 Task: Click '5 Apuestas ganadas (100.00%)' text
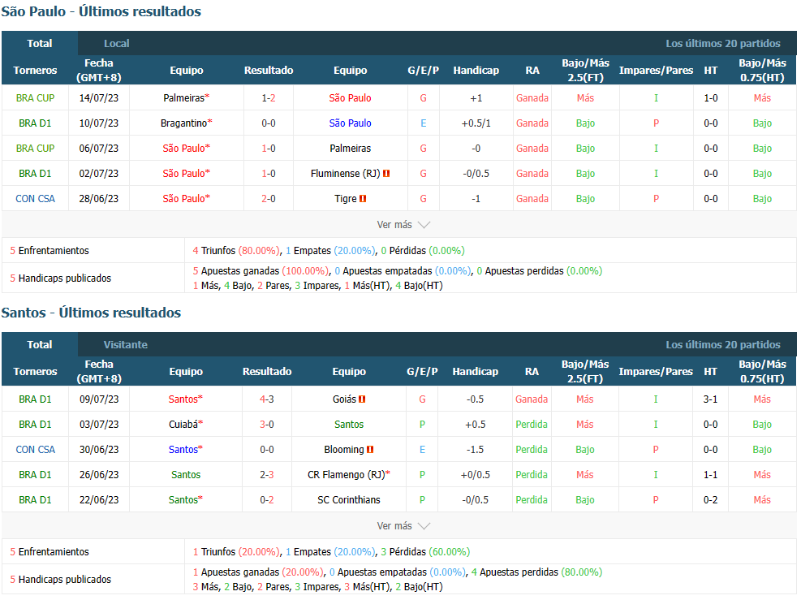coord(261,271)
